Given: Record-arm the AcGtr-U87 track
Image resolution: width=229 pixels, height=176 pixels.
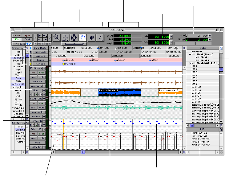Looking at the screenshot, I should tap(33, 103).
